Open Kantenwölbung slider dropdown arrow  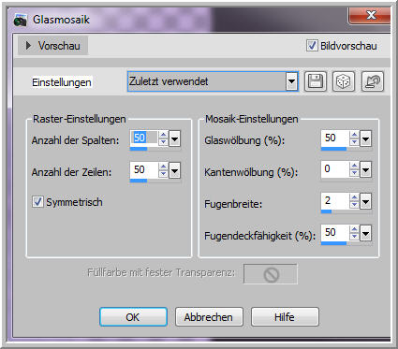[x=365, y=170]
